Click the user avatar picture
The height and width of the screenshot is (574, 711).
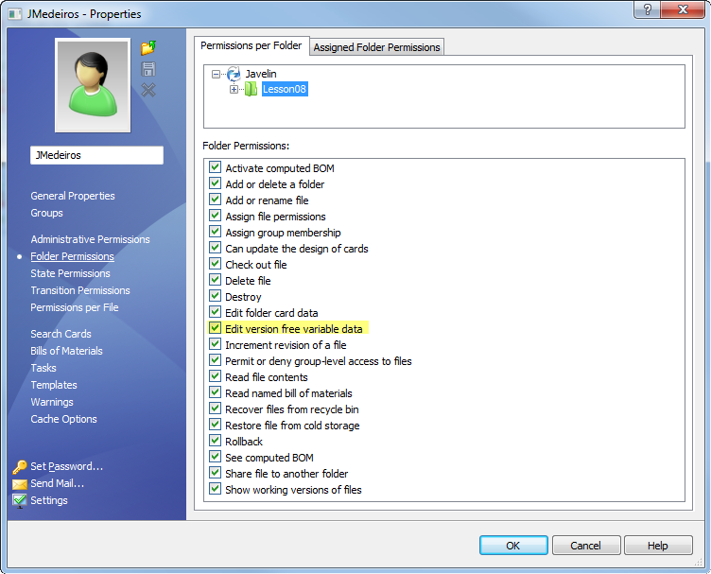93,85
